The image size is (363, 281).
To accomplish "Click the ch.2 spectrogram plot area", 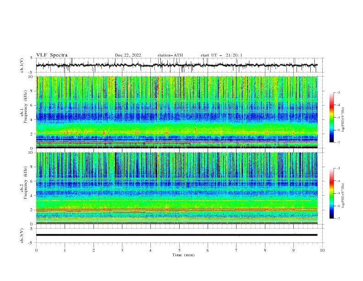I will click(177, 188).
